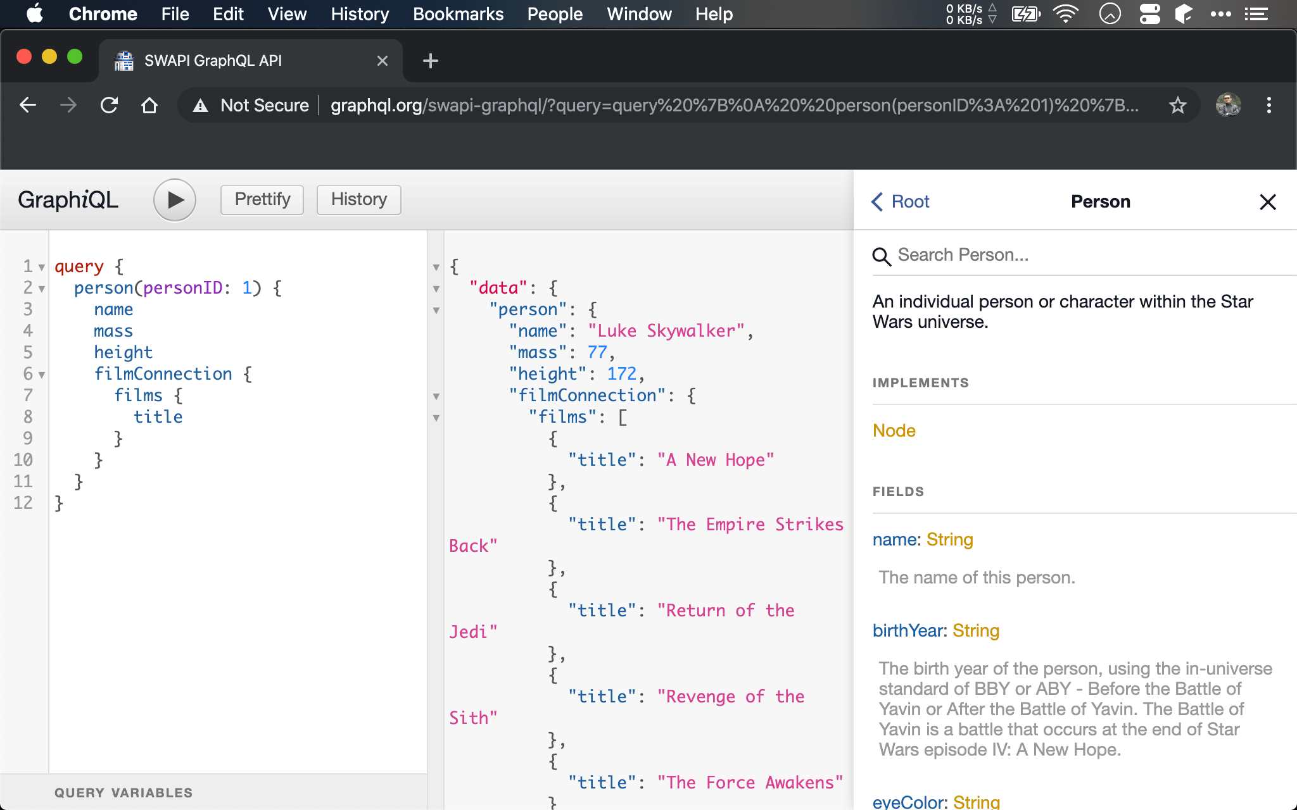Click the Prettify button

pos(263,199)
